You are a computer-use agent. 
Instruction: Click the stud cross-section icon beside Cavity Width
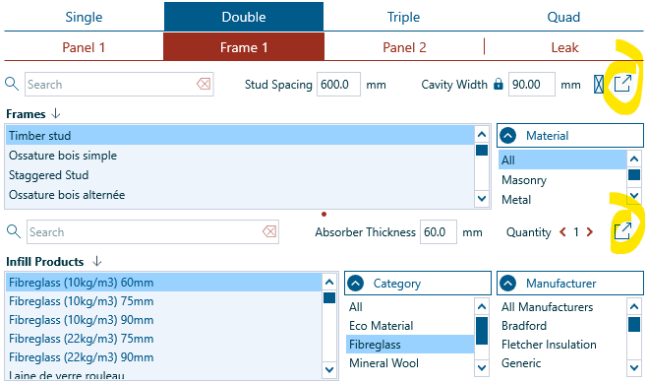[x=599, y=85]
